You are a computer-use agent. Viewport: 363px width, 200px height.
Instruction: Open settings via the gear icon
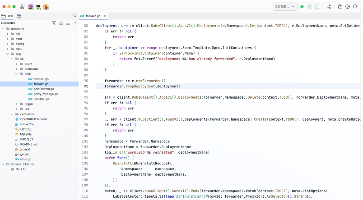point(348,7)
